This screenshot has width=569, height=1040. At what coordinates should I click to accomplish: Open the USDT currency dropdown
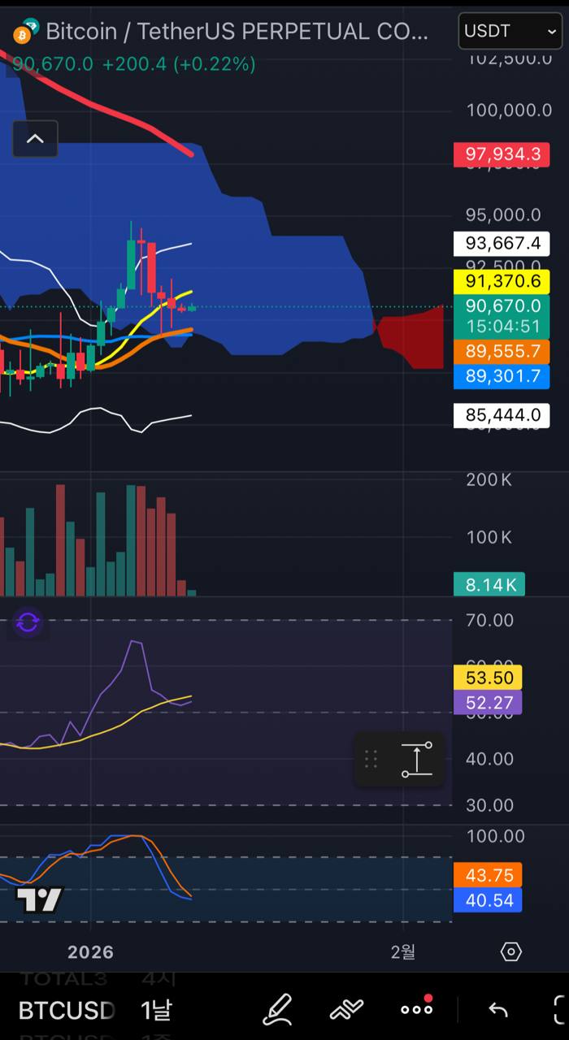(x=509, y=32)
